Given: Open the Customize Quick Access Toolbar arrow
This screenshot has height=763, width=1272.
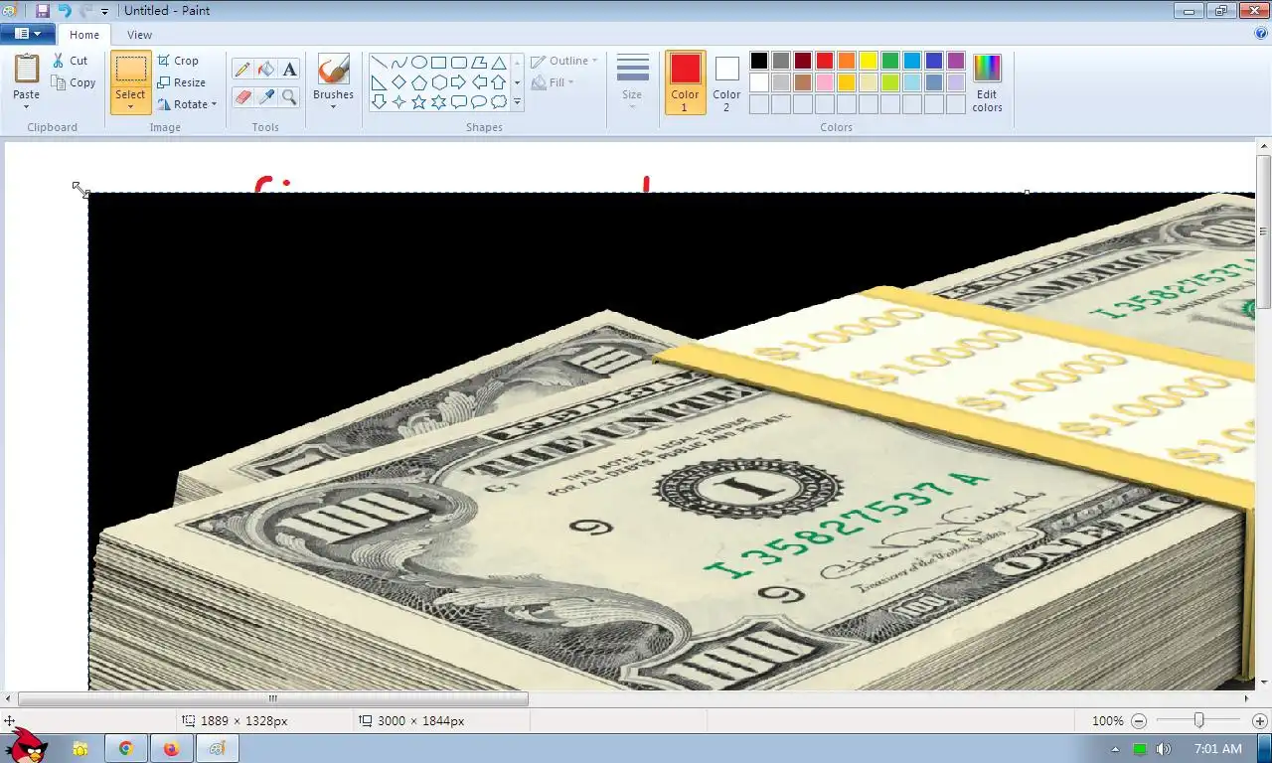Looking at the screenshot, I should pyautogui.click(x=104, y=11).
